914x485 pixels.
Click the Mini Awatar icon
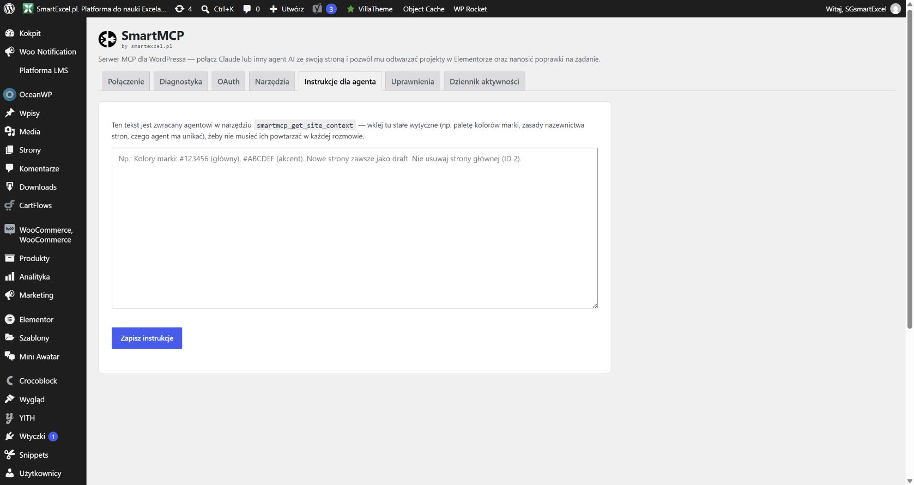coord(9,356)
